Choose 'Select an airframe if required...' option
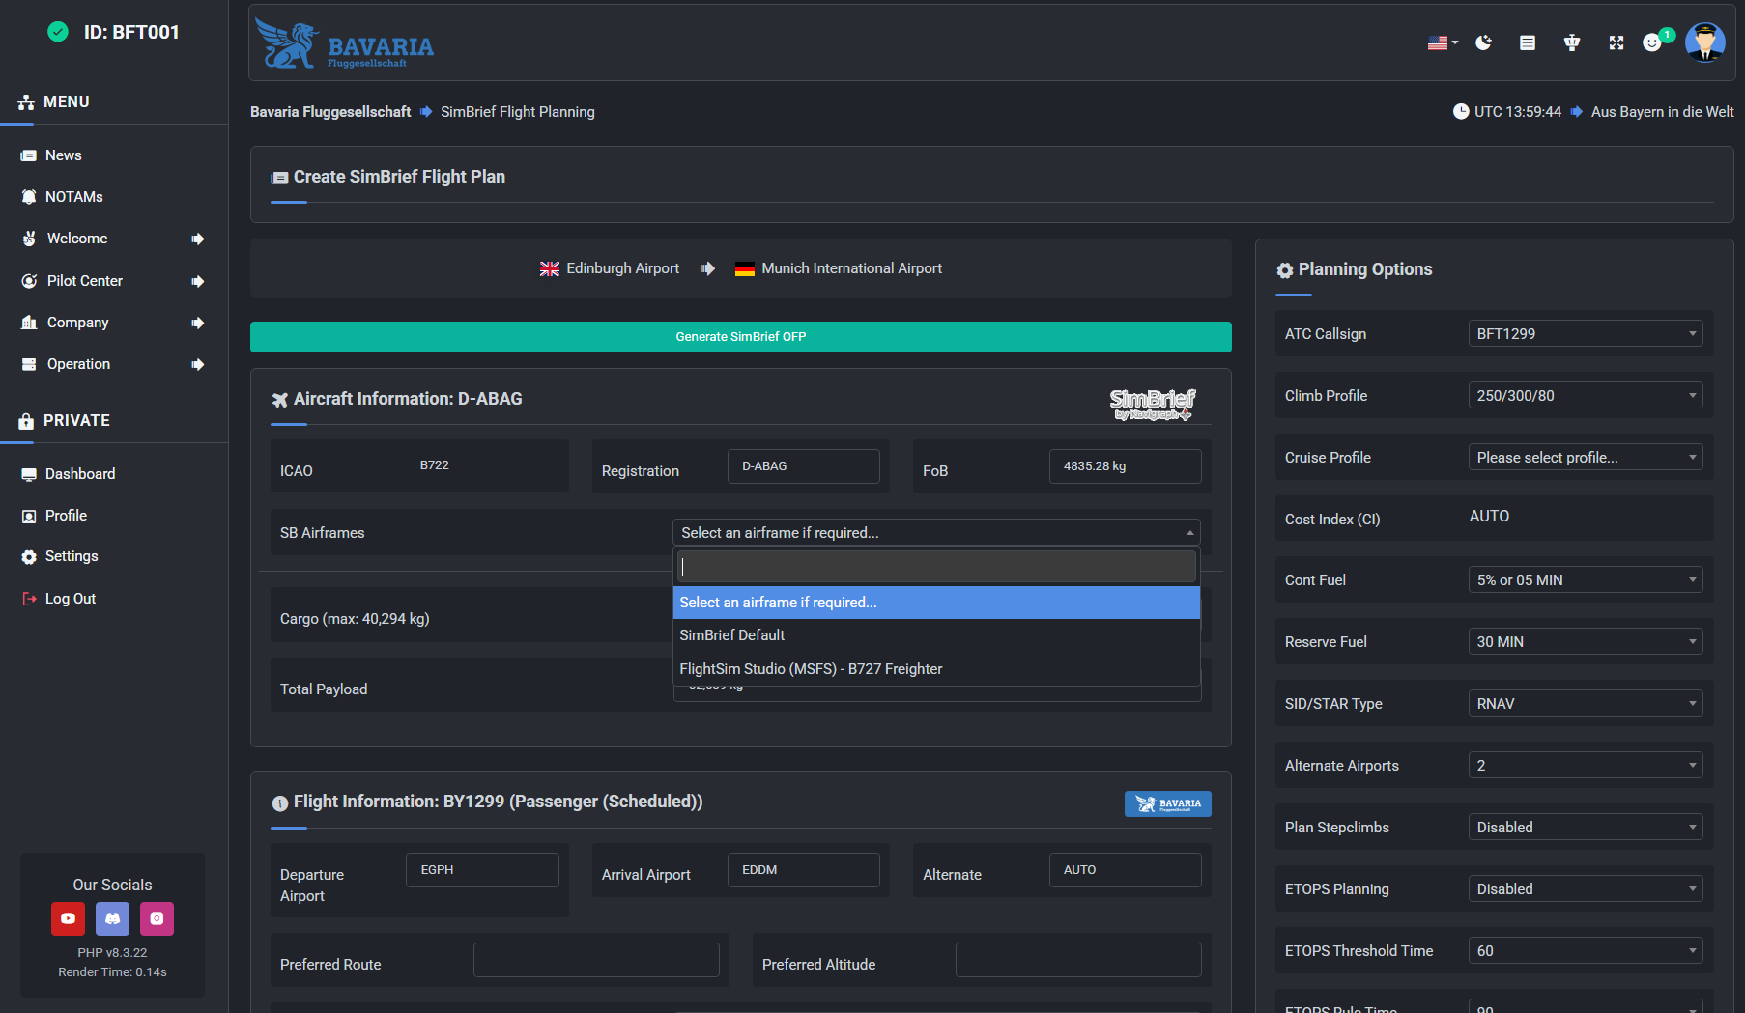 (936, 603)
